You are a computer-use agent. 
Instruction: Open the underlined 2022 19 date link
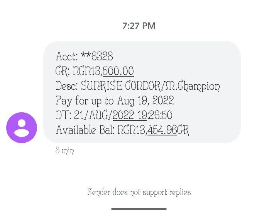[130, 115]
